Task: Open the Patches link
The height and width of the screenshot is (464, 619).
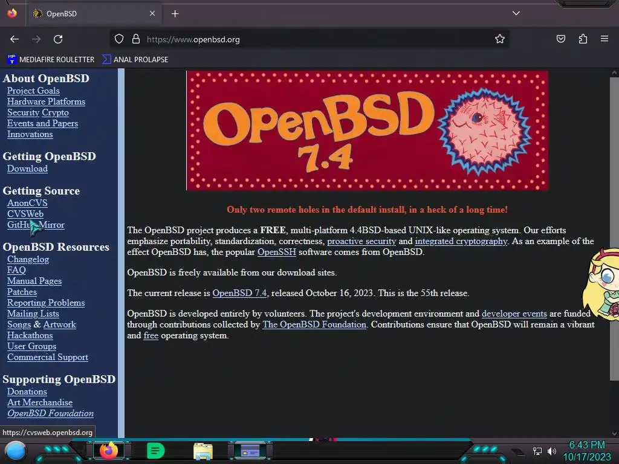Action: 22,292
